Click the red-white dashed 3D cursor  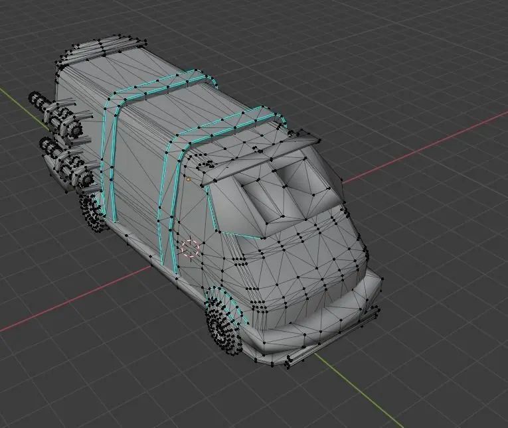pos(190,248)
